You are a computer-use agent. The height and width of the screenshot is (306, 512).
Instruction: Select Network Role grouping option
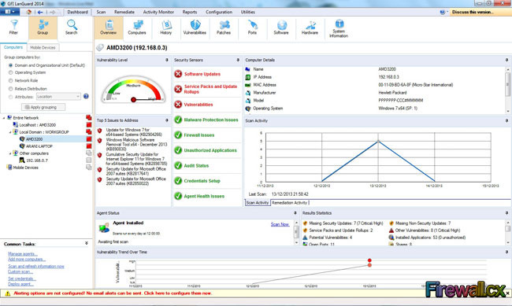(x=11, y=80)
